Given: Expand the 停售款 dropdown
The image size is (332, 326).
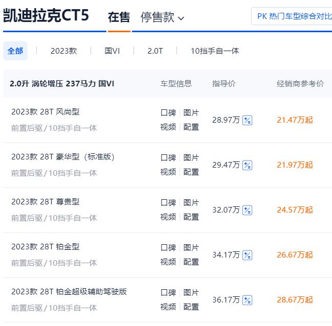Looking at the screenshot, I should [162, 17].
